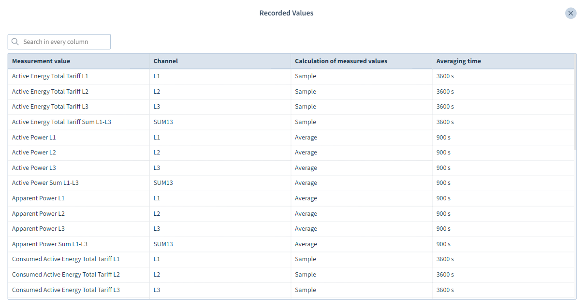Viewport: 584px width, 307px height.
Task: Select the Apparent Power L2 row
Action: tap(38, 214)
